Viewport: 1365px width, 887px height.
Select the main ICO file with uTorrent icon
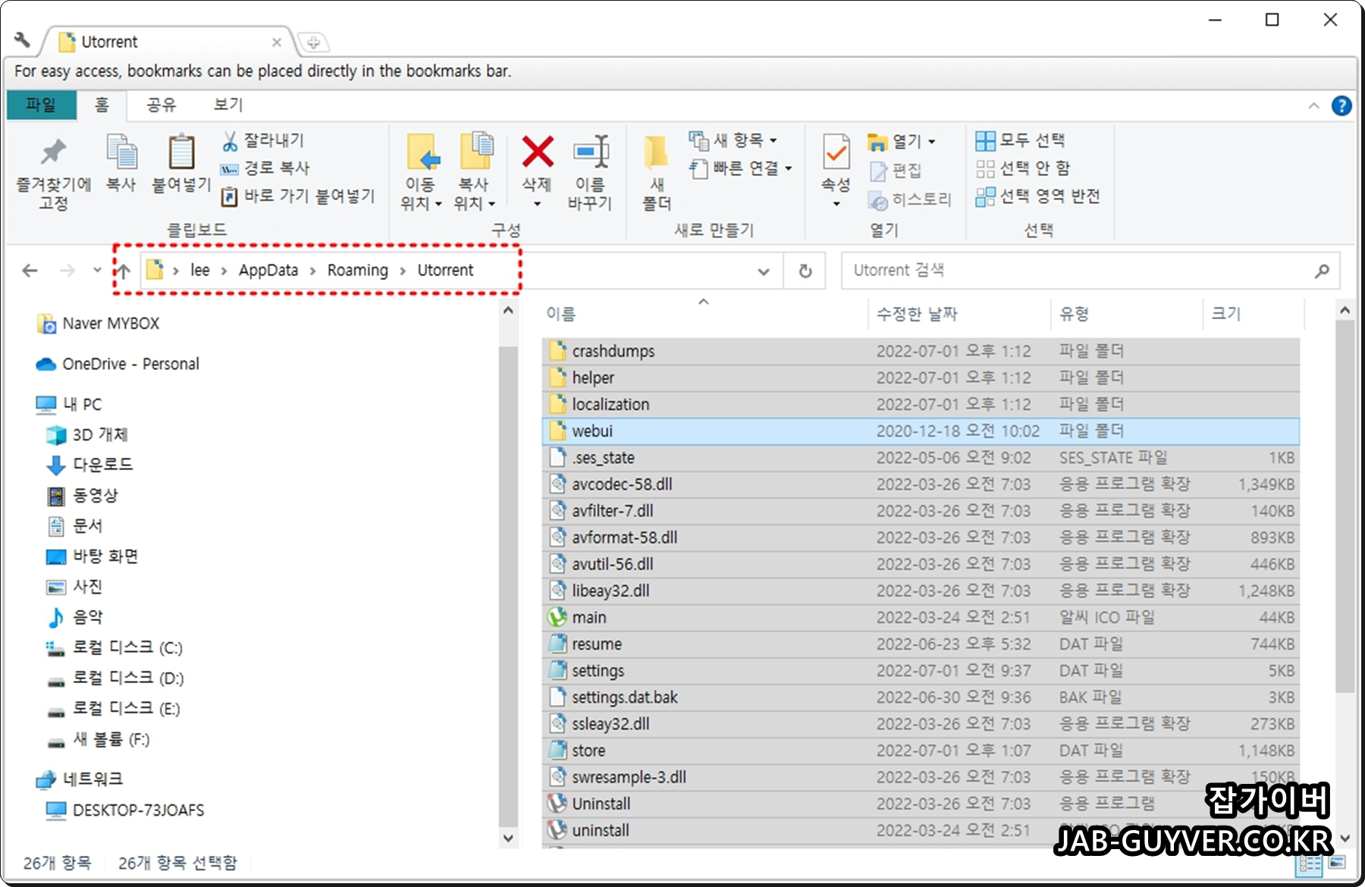click(921, 617)
